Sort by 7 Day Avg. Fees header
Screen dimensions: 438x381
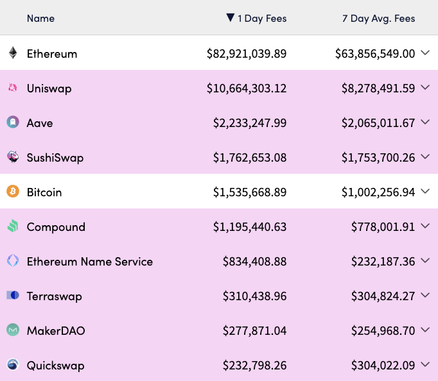coord(378,19)
